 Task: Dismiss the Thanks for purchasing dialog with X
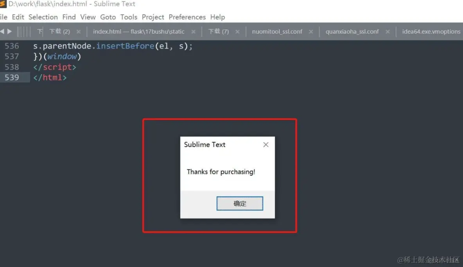click(266, 145)
